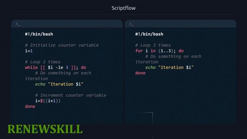Click the right panel's "# Loop 3 times" comment
247x139 pixels.
(x=153, y=45)
